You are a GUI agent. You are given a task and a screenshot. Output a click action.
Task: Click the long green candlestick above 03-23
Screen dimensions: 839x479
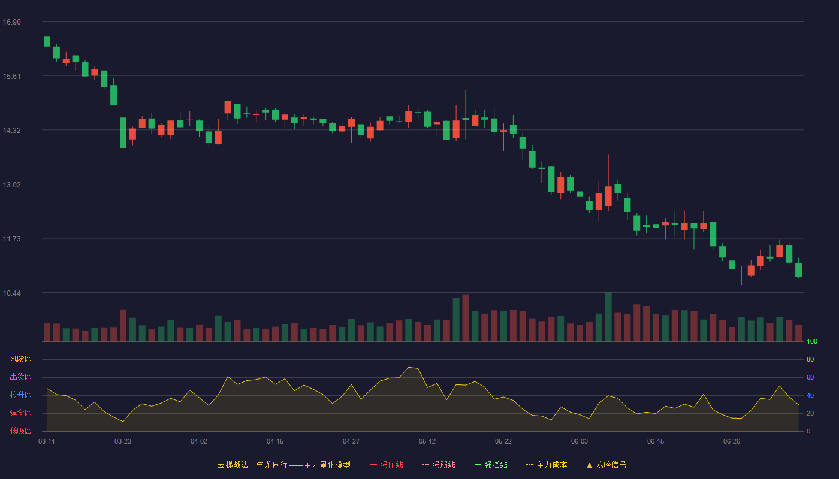point(123,132)
